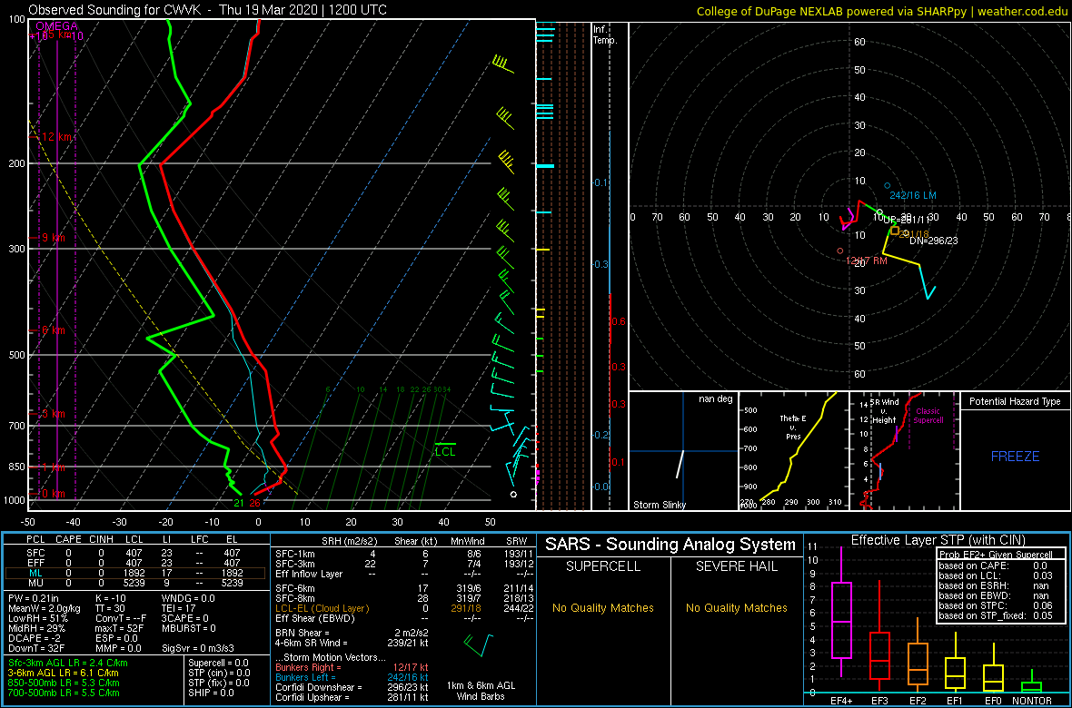The width and height of the screenshot is (1072, 708).
Task: Click the nan deg slinky value
Action: (715, 398)
